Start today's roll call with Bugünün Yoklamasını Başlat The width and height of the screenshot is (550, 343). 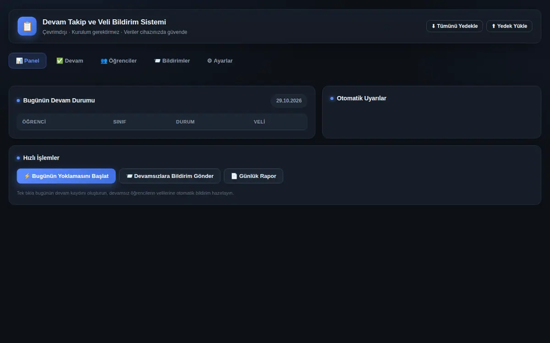pyautogui.click(x=66, y=176)
